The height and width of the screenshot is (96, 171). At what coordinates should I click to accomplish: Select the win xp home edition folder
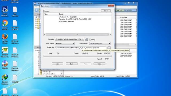(x=49, y=74)
